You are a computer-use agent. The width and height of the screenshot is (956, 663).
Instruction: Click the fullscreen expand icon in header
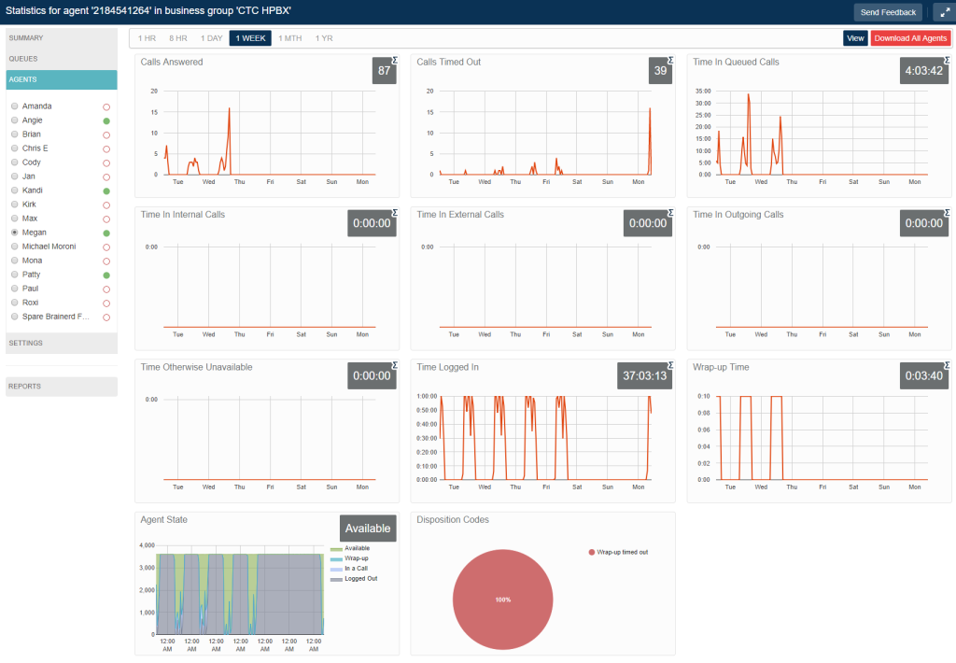(x=945, y=12)
